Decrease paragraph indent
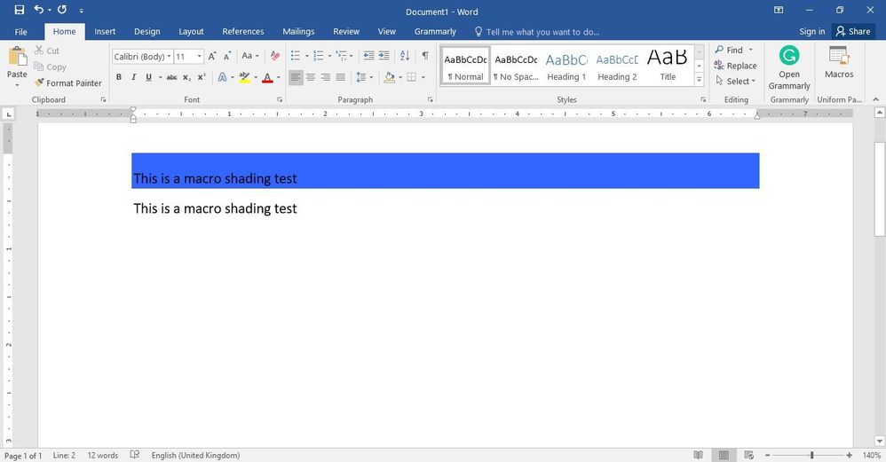Screen dimensions: 886x462 click(x=369, y=55)
